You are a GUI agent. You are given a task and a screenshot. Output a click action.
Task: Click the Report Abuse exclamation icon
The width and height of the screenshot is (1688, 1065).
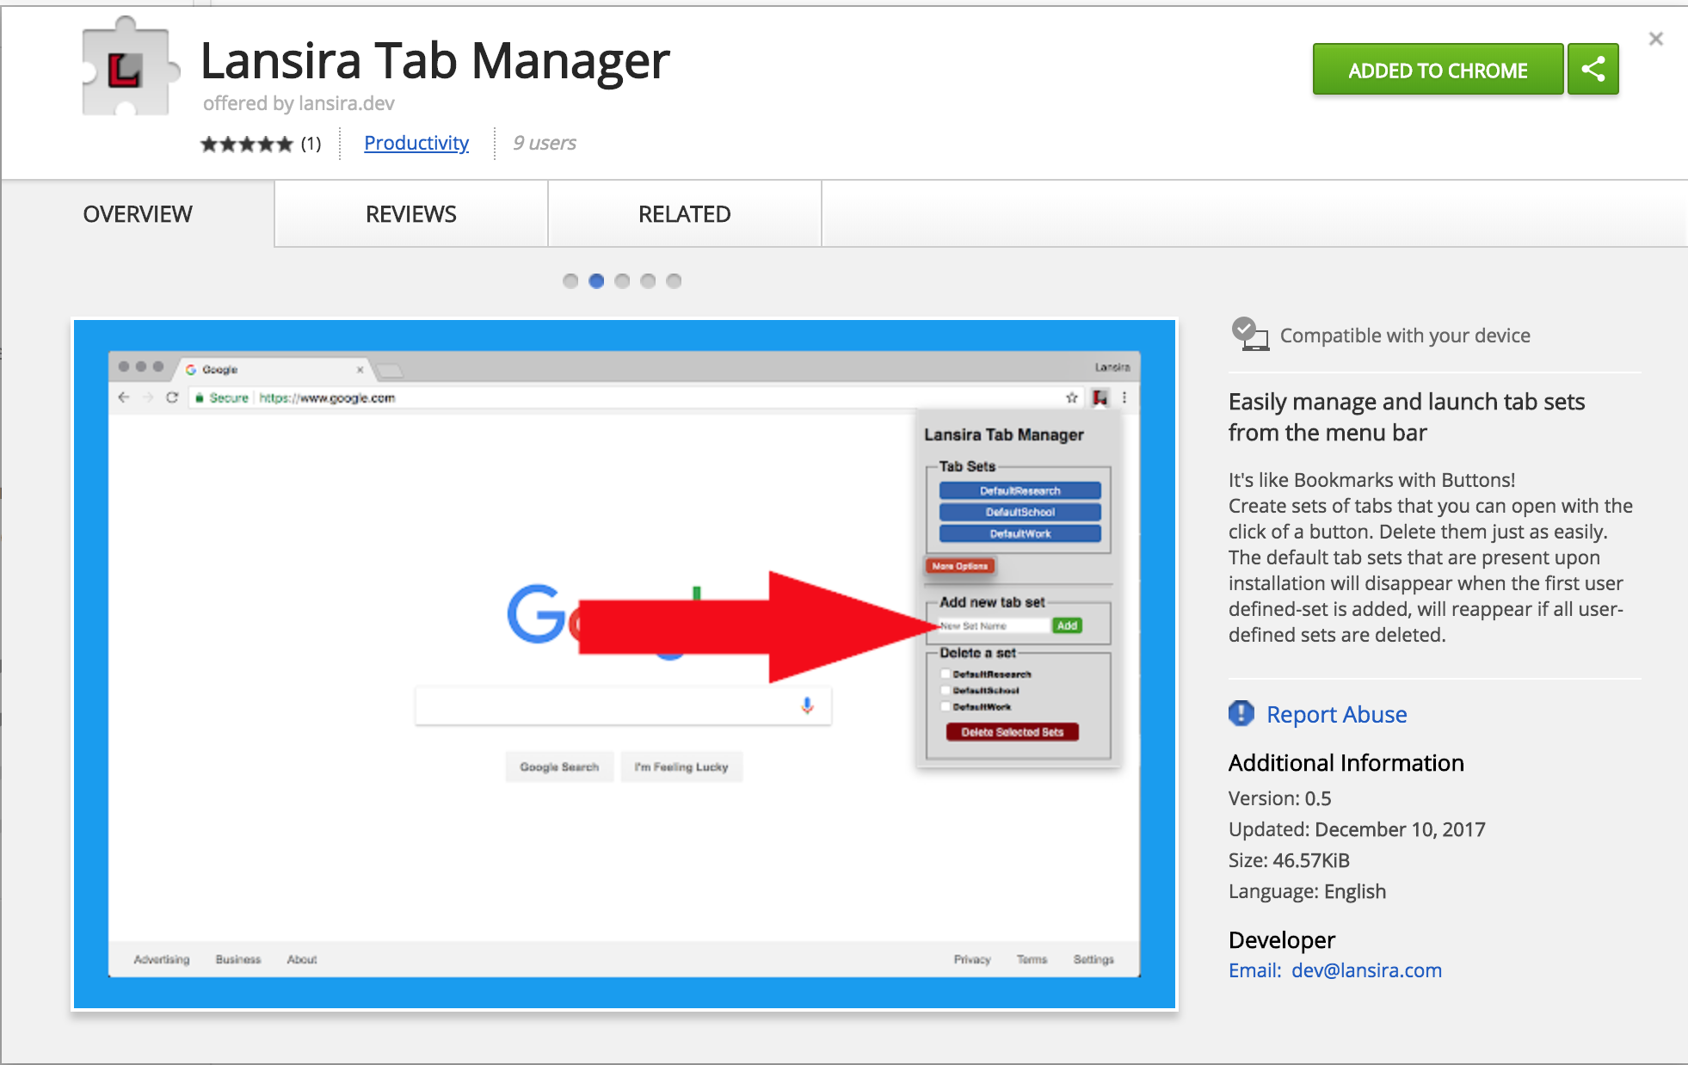(x=1241, y=714)
